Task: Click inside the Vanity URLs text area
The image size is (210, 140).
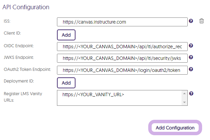Action: click(x=119, y=98)
